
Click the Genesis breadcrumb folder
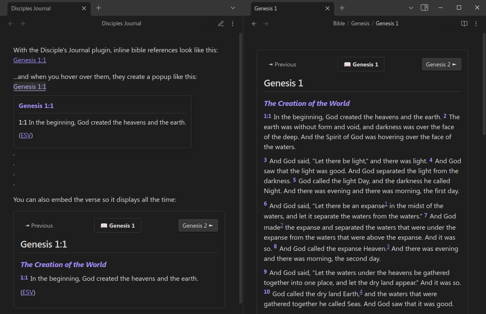(x=360, y=24)
